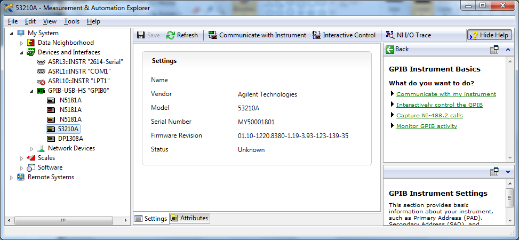This screenshot has width=519, height=240.
Task: Open the Help menu
Action: coord(93,21)
